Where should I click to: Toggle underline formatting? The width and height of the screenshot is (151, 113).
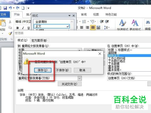click(x=29, y=28)
